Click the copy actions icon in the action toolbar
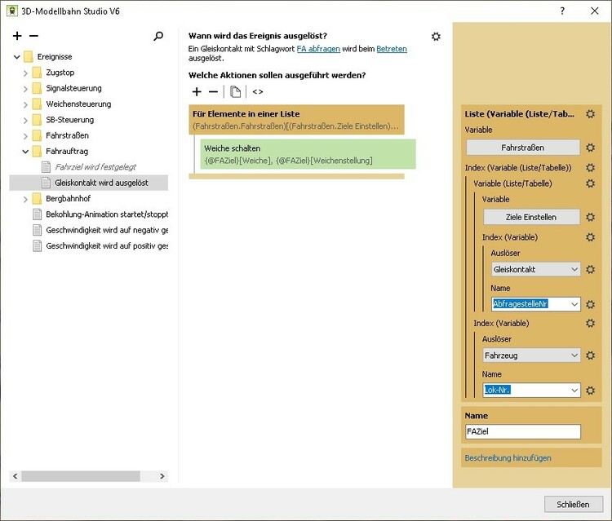 [x=235, y=92]
